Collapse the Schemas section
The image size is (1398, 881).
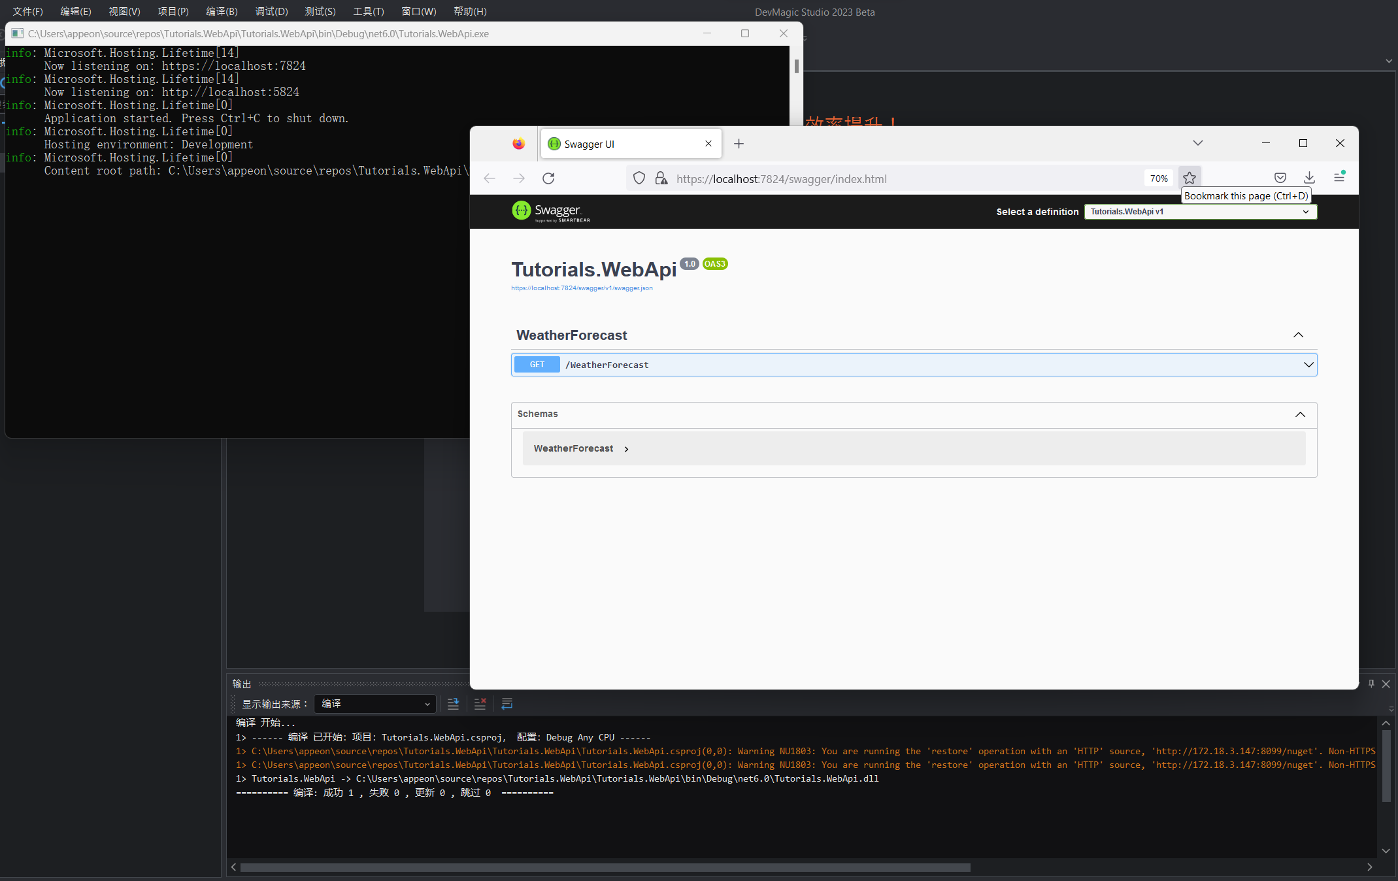[x=1300, y=414]
